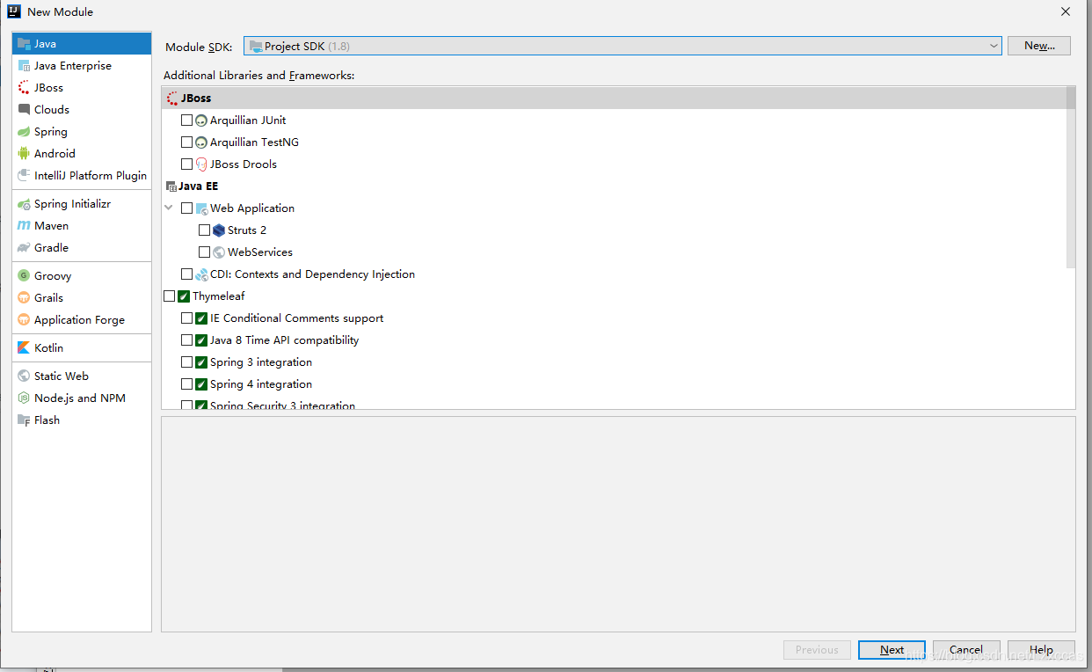Select Java Enterprise module type
This screenshot has width=1092, height=672.
coord(82,65)
